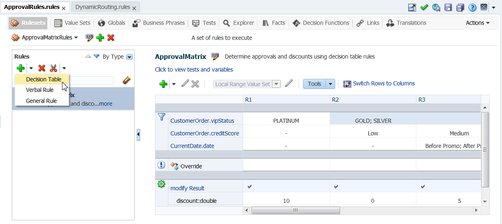Open the By Type sort dropdown
Viewport: 502px width, 224px height.
[x=129, y=57]
